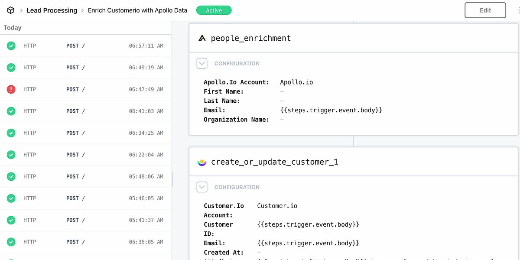Click the Last Name label

click(x=222, y=101)
